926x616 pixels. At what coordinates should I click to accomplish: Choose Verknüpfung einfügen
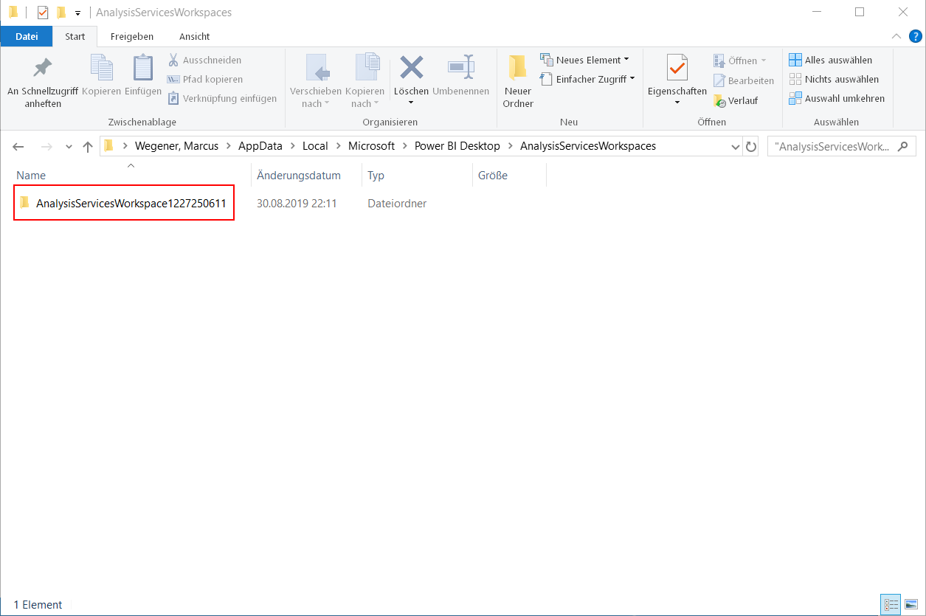[222, 98]
